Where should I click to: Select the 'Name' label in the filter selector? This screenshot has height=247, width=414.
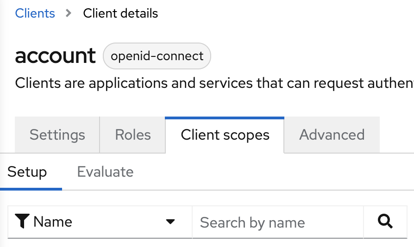pyautogui.click(x=52, y=222)
